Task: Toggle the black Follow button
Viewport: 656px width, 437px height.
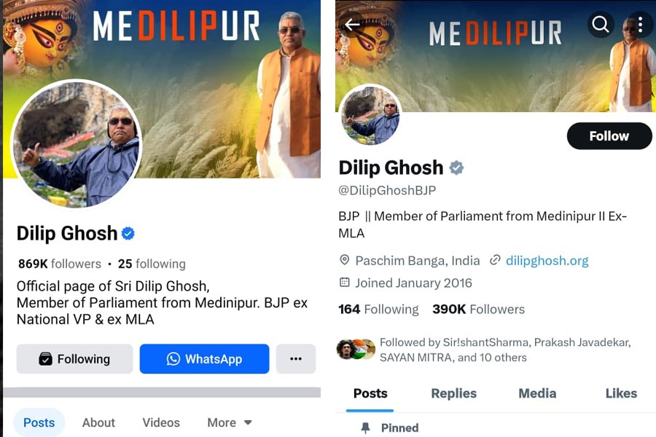Action: tap(609, 136)
